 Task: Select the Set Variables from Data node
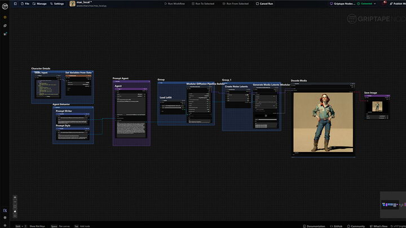coord(78,73)
